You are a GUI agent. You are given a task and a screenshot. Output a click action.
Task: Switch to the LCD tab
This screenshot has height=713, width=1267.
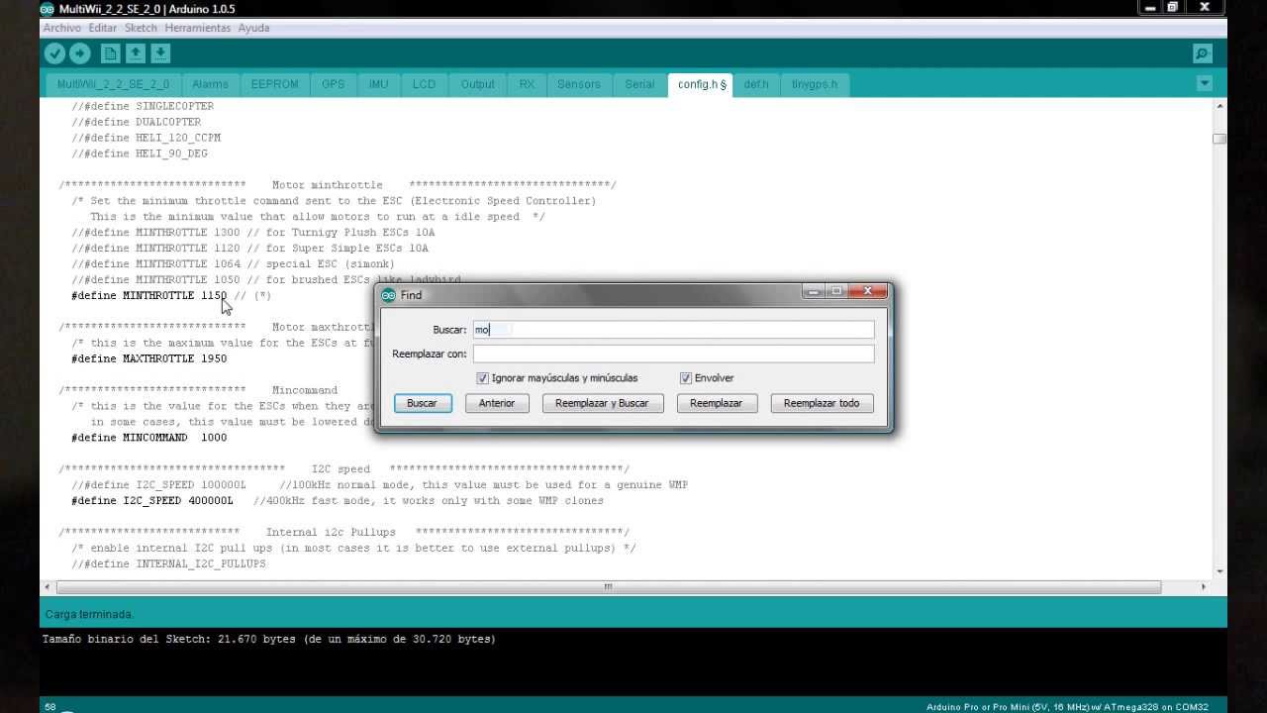[x=424, y=84]
